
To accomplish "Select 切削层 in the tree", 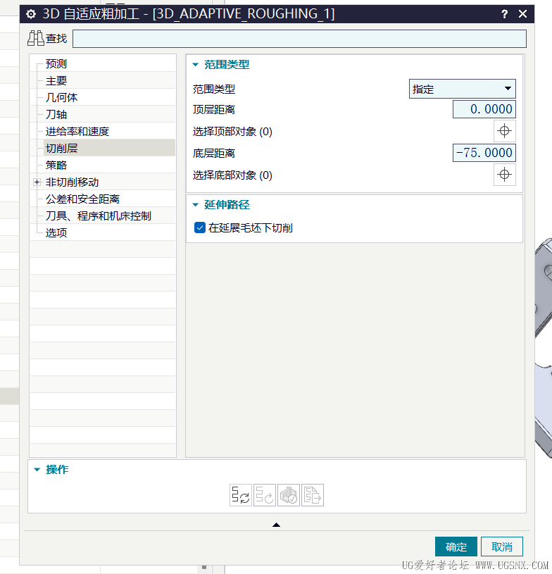I will 61,148.
